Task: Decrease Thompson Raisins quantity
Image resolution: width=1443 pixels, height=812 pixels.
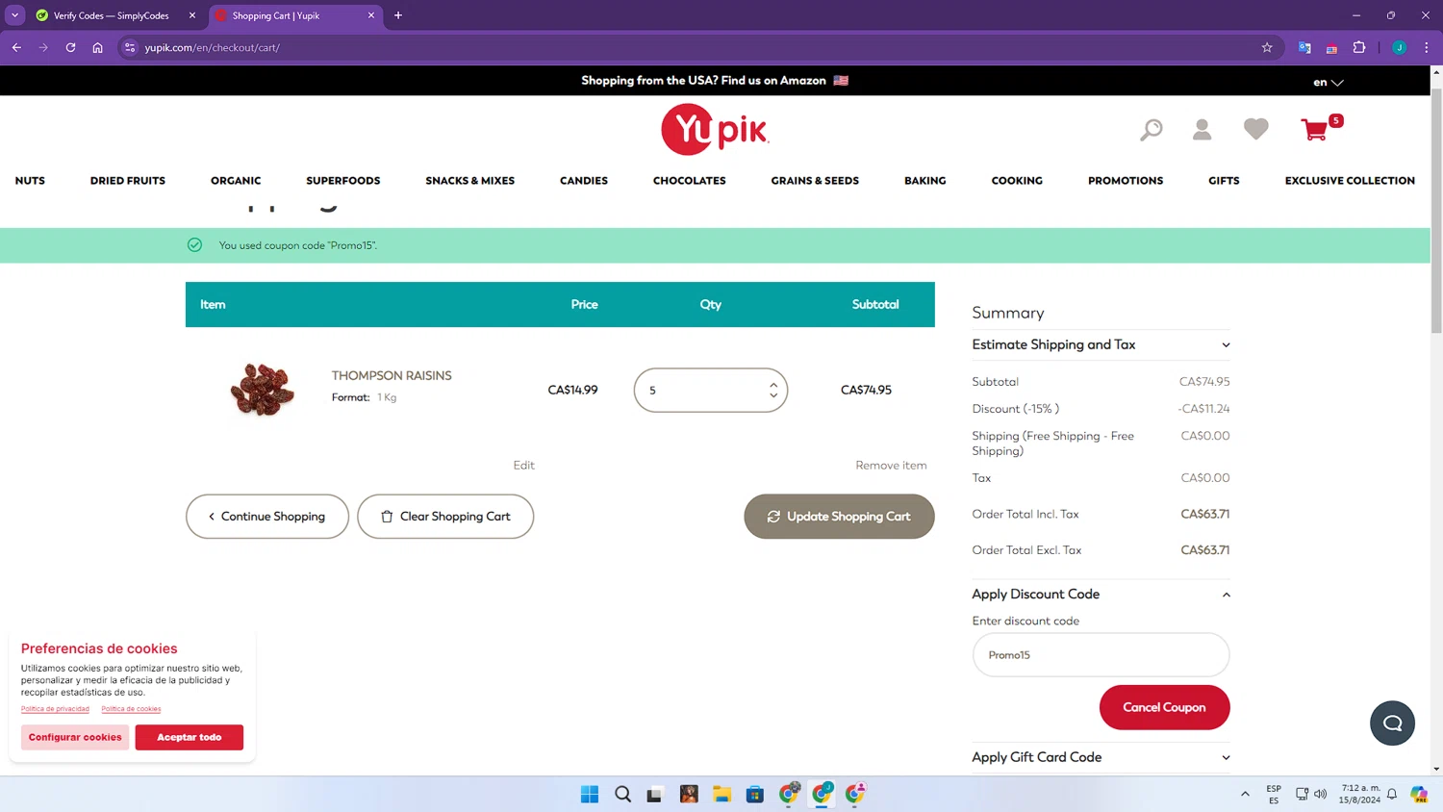Action: point(773,395)
